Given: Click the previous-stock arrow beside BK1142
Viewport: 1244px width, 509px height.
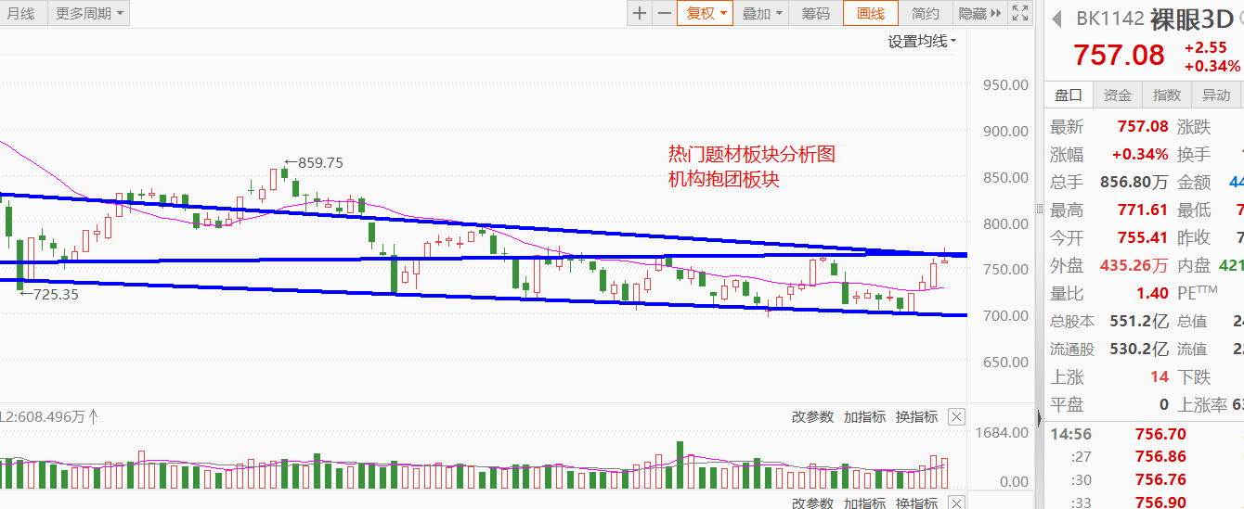Looking at the screenshot, I should (x=1056, y=18).
